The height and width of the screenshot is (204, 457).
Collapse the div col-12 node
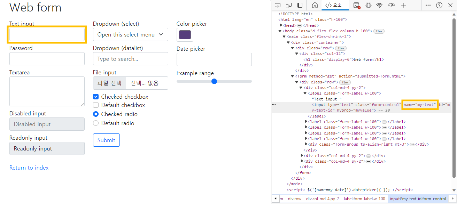297,54
